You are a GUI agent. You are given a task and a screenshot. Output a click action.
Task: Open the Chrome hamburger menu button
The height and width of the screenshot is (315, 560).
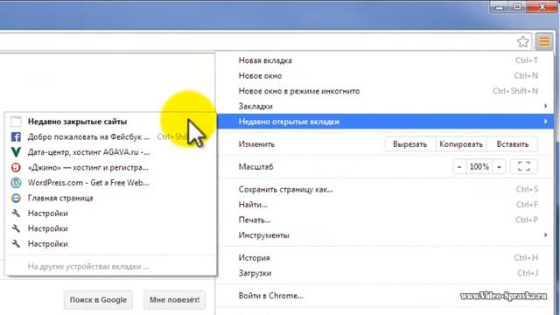coord(544,42)
